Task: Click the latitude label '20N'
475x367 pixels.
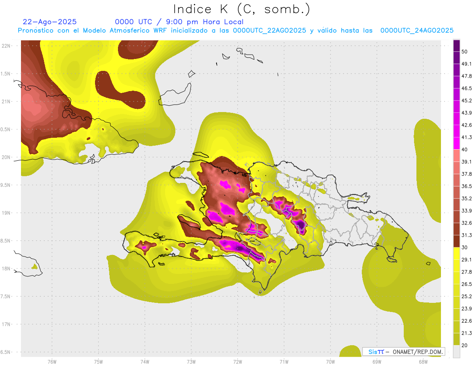Action: (6, 157)
